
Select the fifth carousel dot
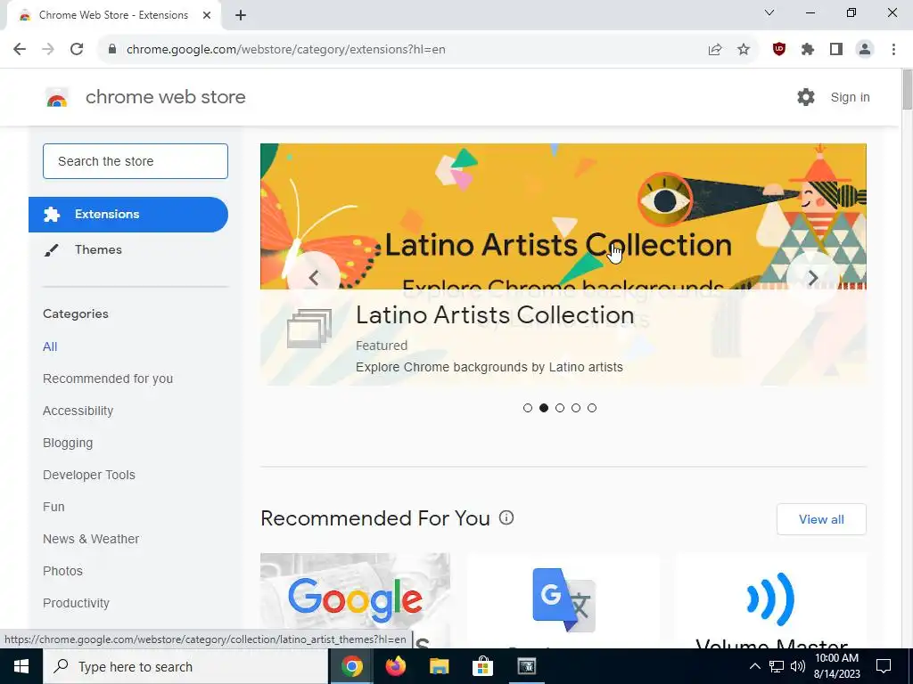tap(592, 408)
